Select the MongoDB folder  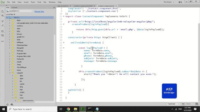click(x=20, y=48)
